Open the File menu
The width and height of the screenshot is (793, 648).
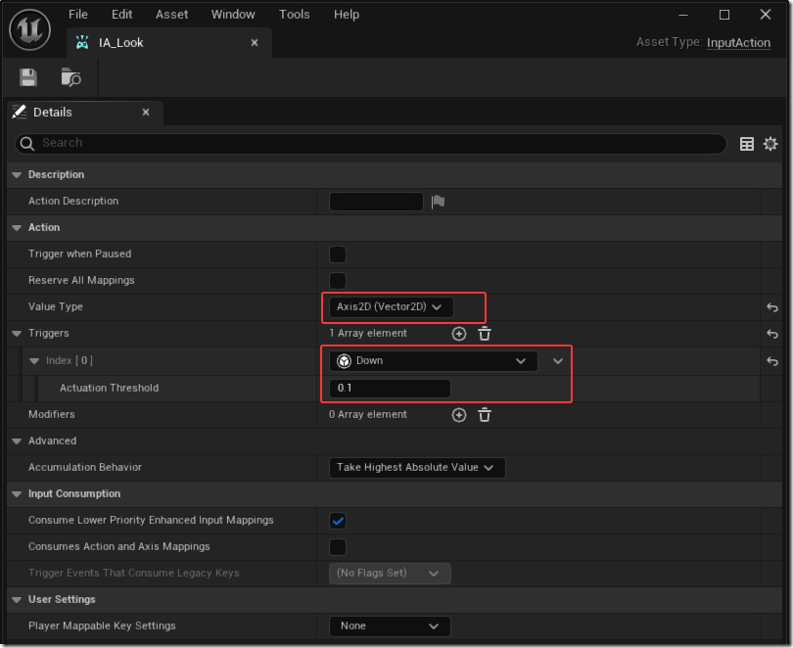coord(78,14)
